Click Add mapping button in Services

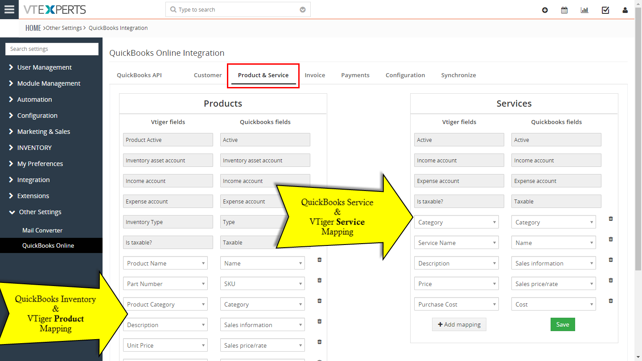(459, 324)
